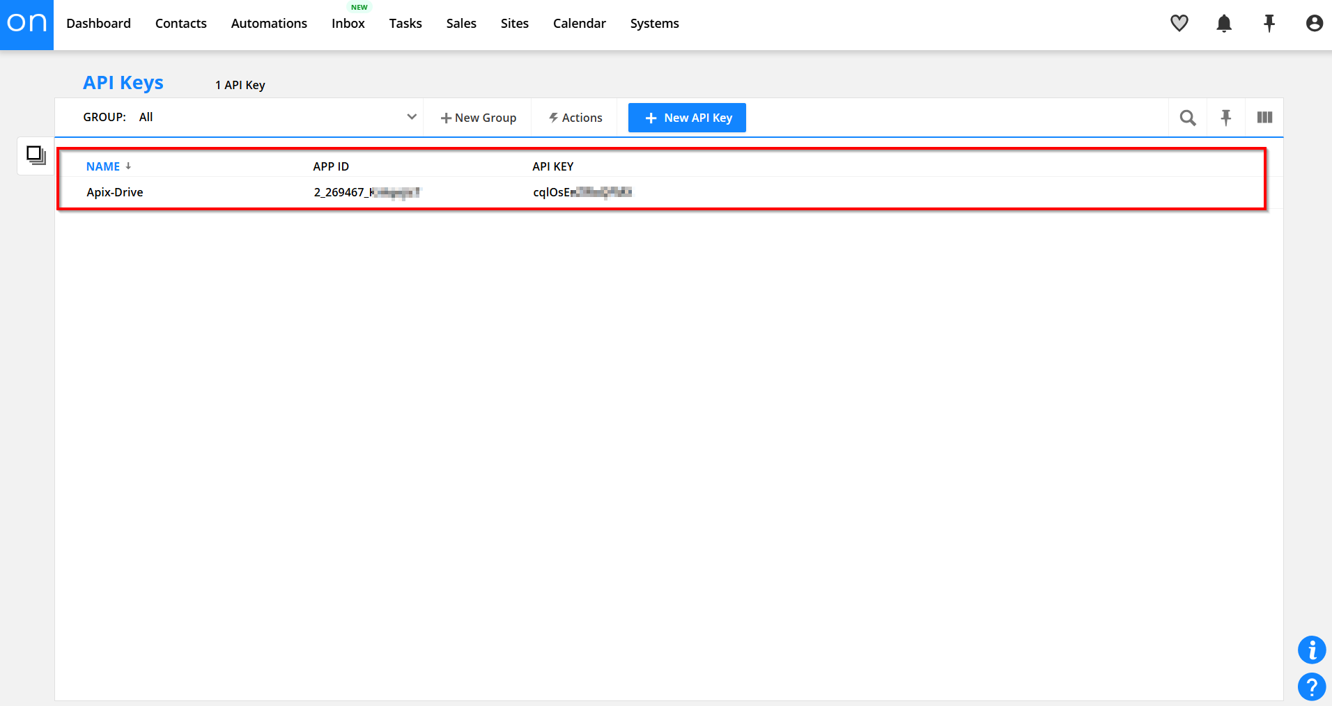Screen dimensions: 1332x706
Task: Open the Inbox menu marked NEW
Action: coord(348,24)
